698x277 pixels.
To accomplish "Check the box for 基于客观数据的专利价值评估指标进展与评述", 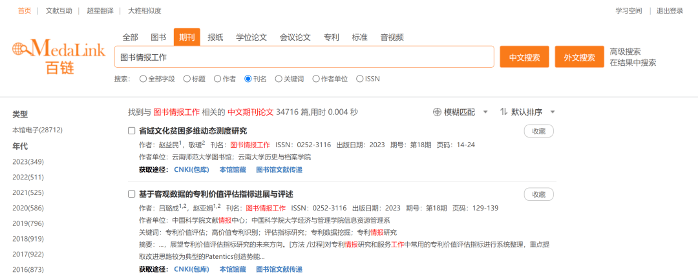I will click(131, 194).
